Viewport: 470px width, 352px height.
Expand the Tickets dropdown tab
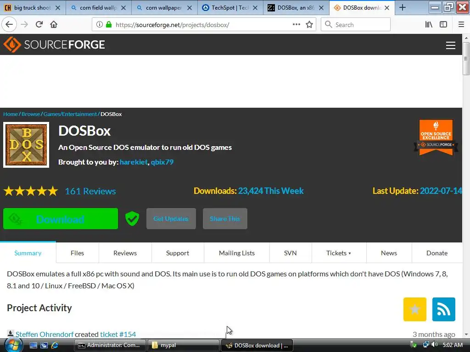pyautogui.click(x=339, y=253)
